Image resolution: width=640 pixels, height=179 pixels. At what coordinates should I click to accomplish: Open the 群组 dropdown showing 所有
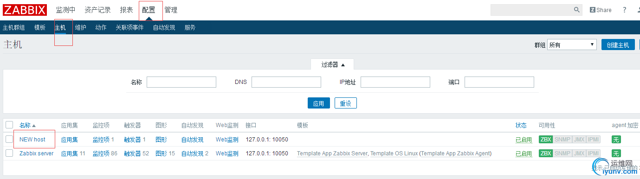572,45
